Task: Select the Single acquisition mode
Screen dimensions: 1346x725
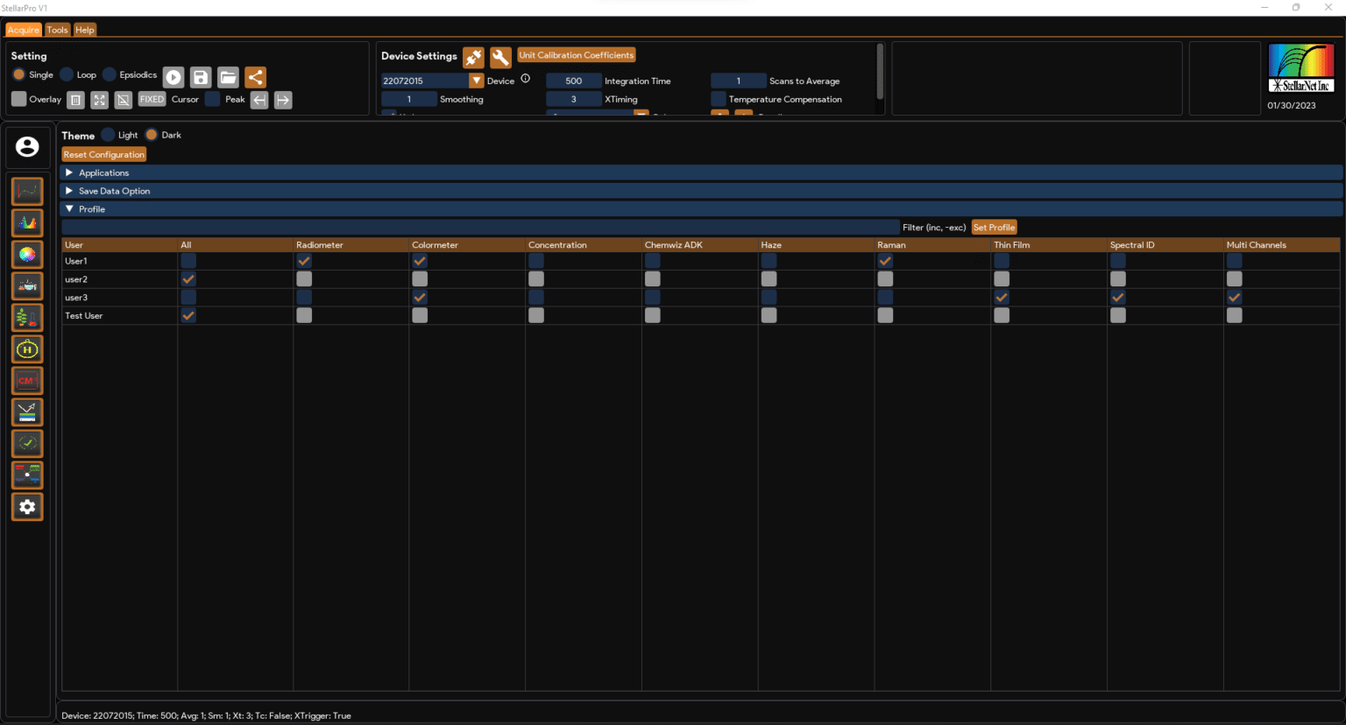Action: point(18,74)
